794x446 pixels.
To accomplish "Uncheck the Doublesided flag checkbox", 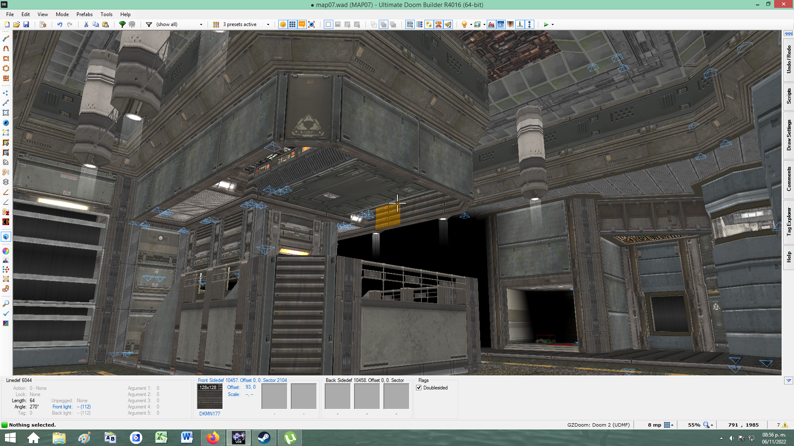I will pyautogui.click(x=419, y=388).
